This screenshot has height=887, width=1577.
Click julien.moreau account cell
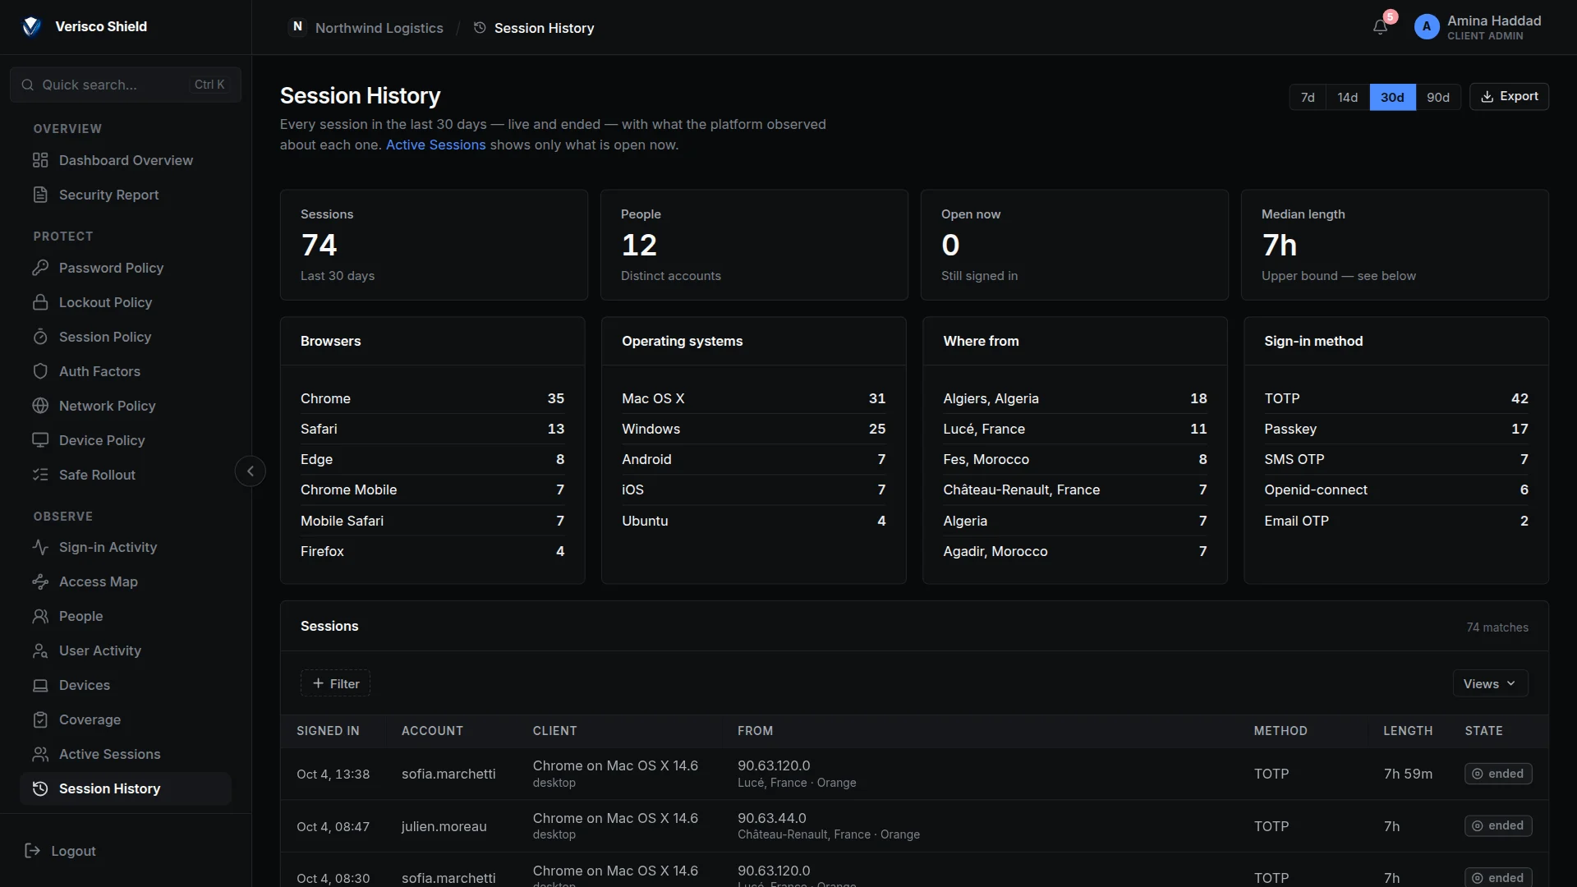click(444, 826)
